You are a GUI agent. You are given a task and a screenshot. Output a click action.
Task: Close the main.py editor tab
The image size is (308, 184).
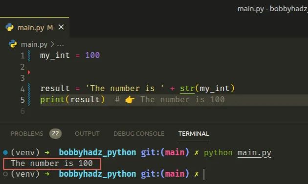[x=61, y=27]
